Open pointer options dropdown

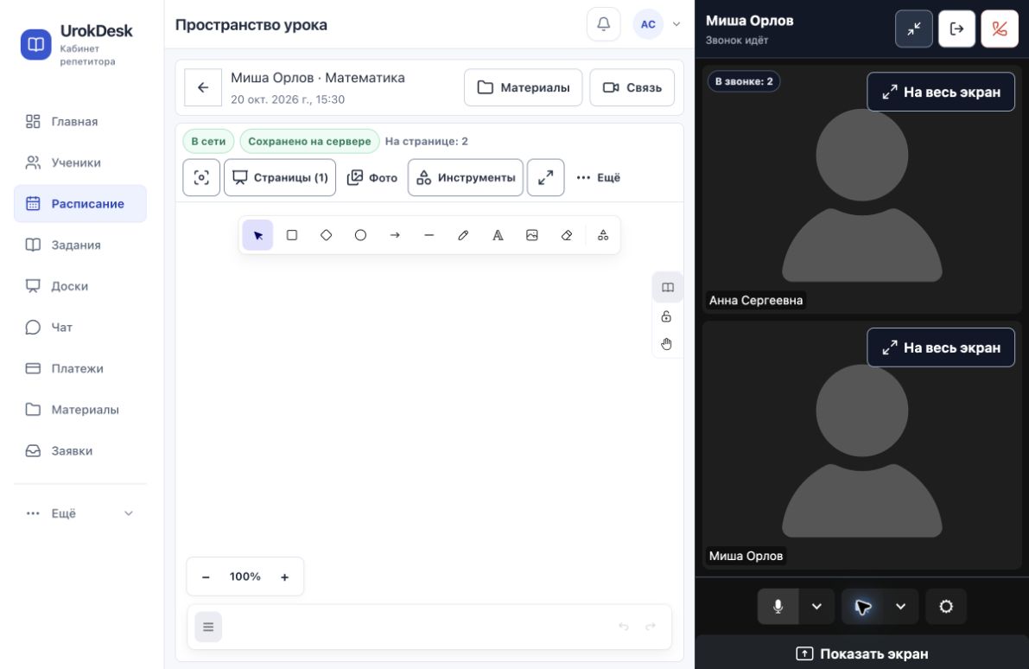[900, 607]
